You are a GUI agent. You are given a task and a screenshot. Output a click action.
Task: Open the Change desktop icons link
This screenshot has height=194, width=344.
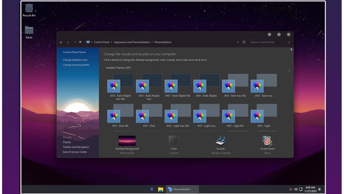click(x=75, y=60)
